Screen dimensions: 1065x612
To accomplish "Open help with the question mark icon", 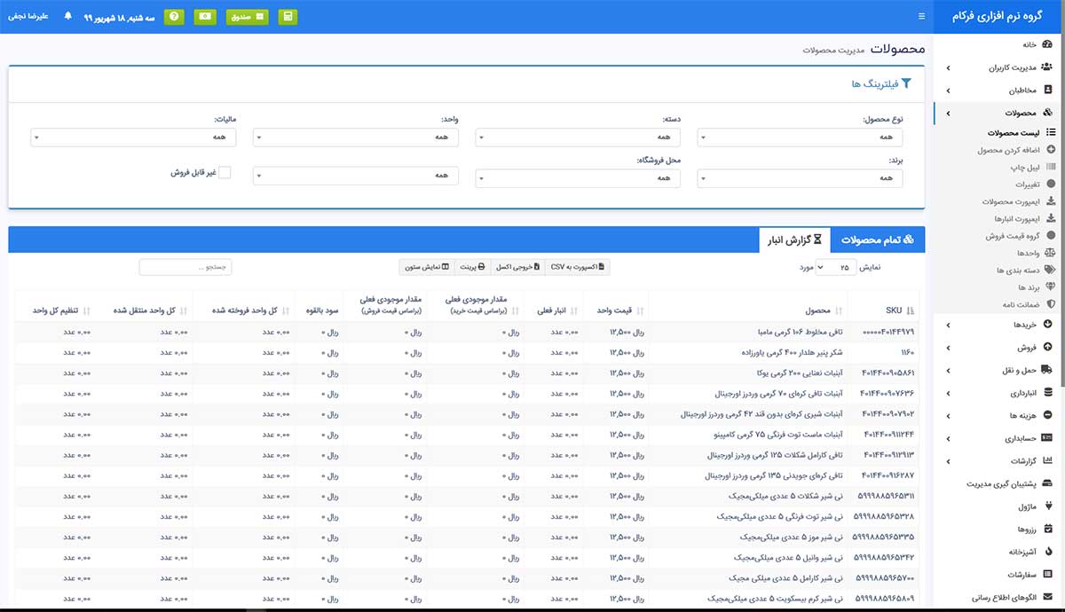I will coord(174,17).
